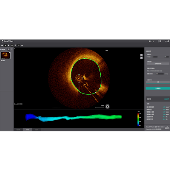Click the teal generate report button

coord(158,88)
